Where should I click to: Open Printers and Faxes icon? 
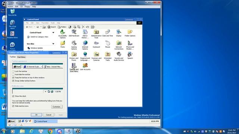click(x=74, y=56)
